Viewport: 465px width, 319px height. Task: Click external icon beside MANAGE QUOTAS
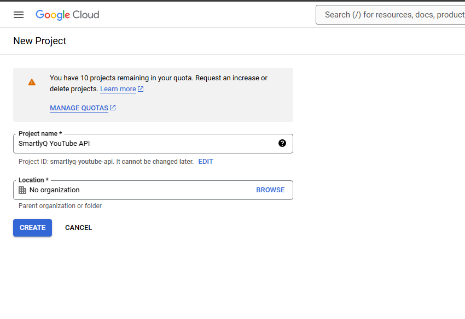pos(113,108)
